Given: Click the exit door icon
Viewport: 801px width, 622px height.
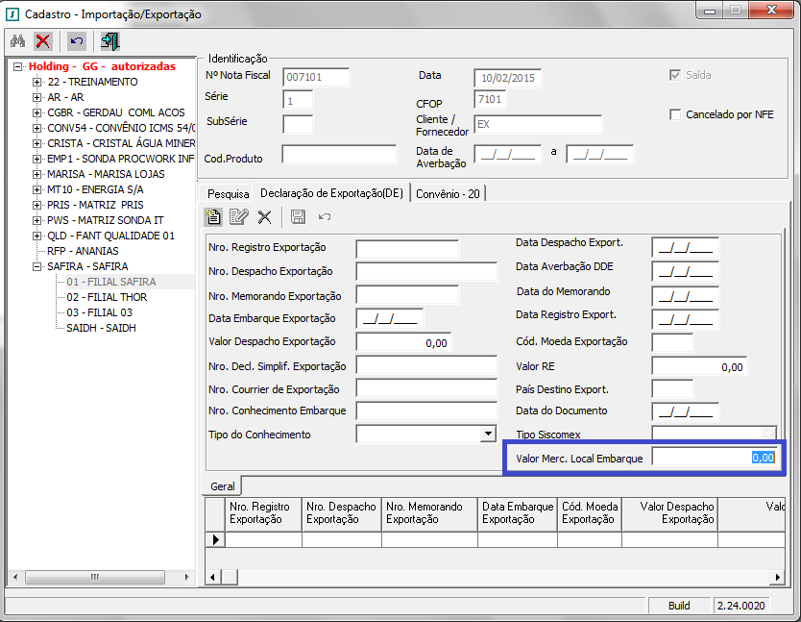Looking at the screenshot, I should point(110,41).
